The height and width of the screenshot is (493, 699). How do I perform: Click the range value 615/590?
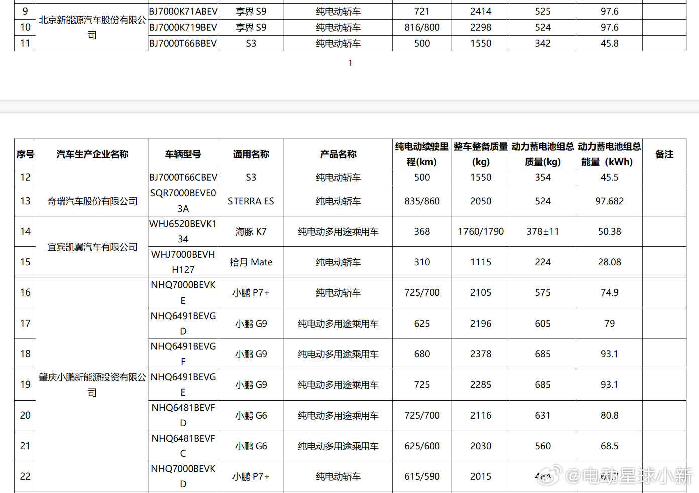click(422, 476)
